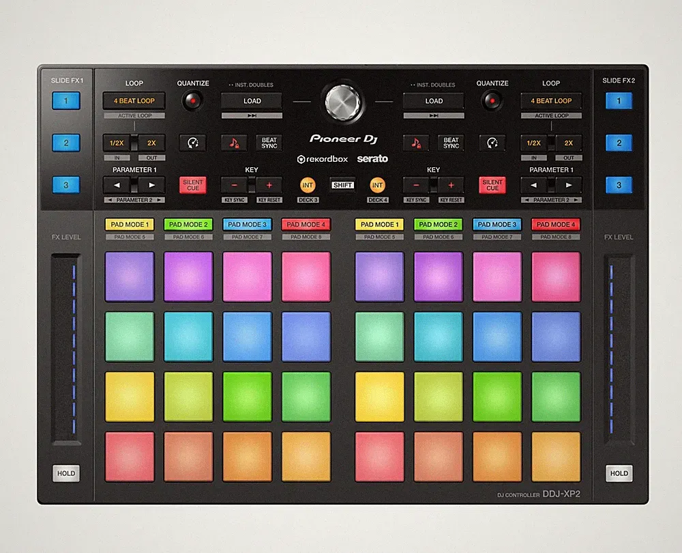Screen dimensions: 682x553
Task: Click the DDJ-XP2 model label
Action: tap(561, 494)
